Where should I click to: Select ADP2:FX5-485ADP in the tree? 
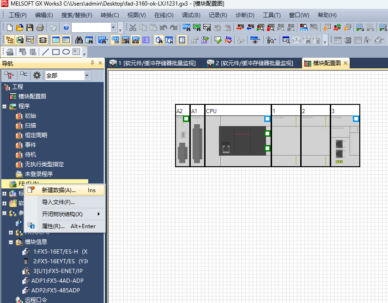[x=56, y=291]
